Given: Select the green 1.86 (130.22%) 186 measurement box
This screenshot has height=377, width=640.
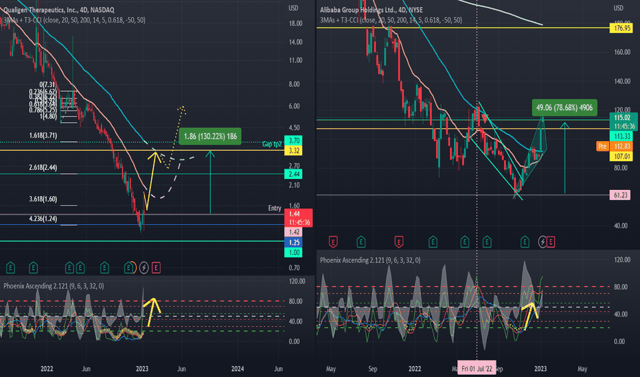Looking at the screenshot, I should (x=210, y=136).
